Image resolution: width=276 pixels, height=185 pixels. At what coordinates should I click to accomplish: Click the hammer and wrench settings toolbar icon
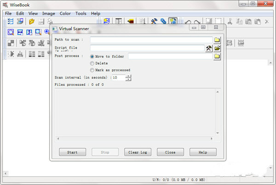[x=154, y=22]
